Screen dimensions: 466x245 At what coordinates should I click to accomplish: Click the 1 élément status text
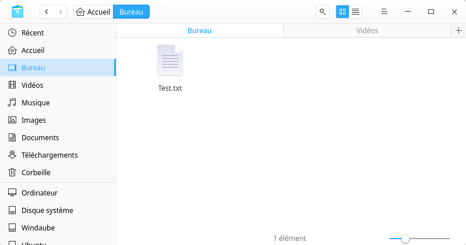tap(290, 239)
